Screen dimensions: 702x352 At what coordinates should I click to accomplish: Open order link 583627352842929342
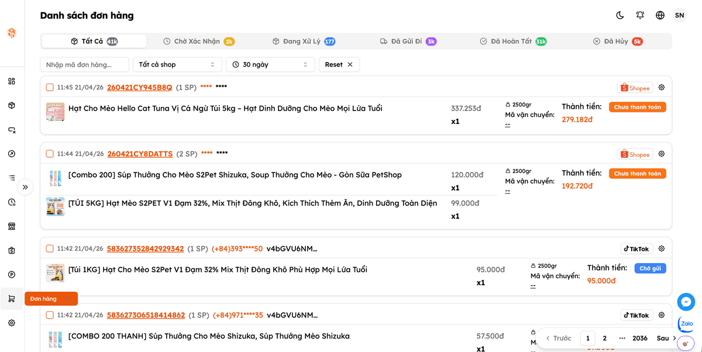[x=145, y=249]
